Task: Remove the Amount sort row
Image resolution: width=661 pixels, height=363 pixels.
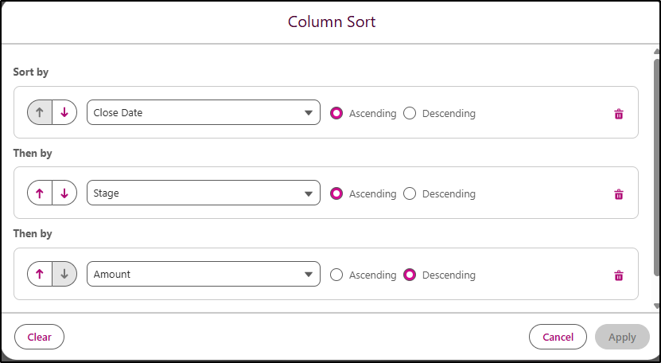Action: [x=619, y=275]
